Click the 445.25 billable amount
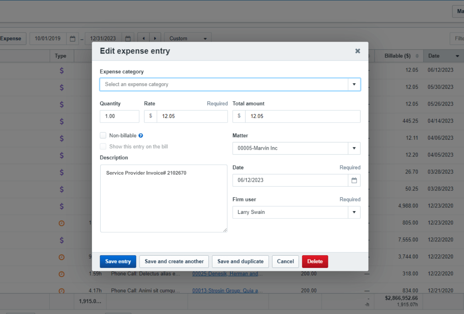464x314 pixels. coord(410,121)
